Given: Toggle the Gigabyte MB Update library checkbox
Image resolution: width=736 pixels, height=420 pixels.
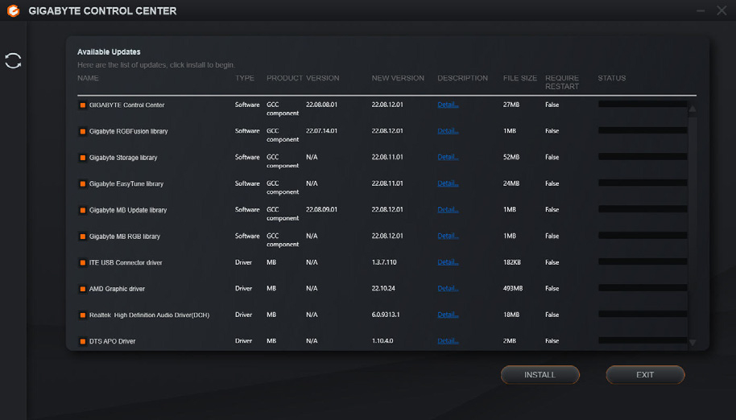Looking at the screenshot, I should tap(82, 210).
